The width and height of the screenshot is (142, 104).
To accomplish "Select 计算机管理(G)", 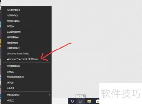I will (x=13, y=48).
